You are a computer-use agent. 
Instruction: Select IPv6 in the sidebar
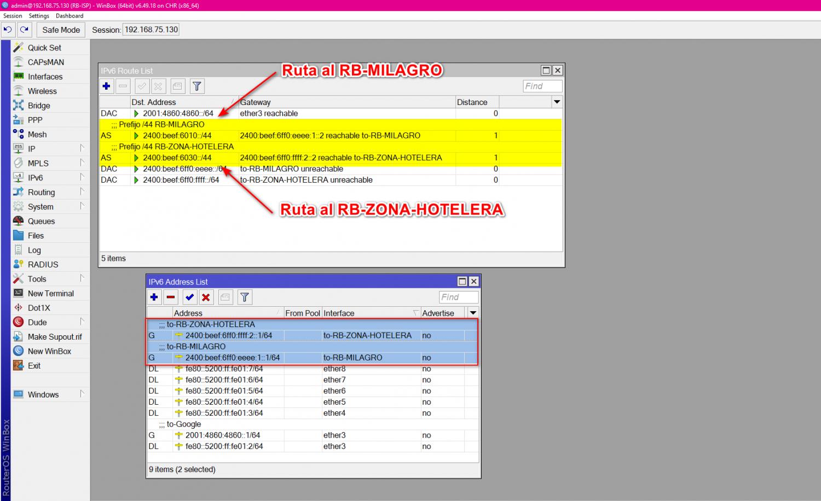coord(37,177)
